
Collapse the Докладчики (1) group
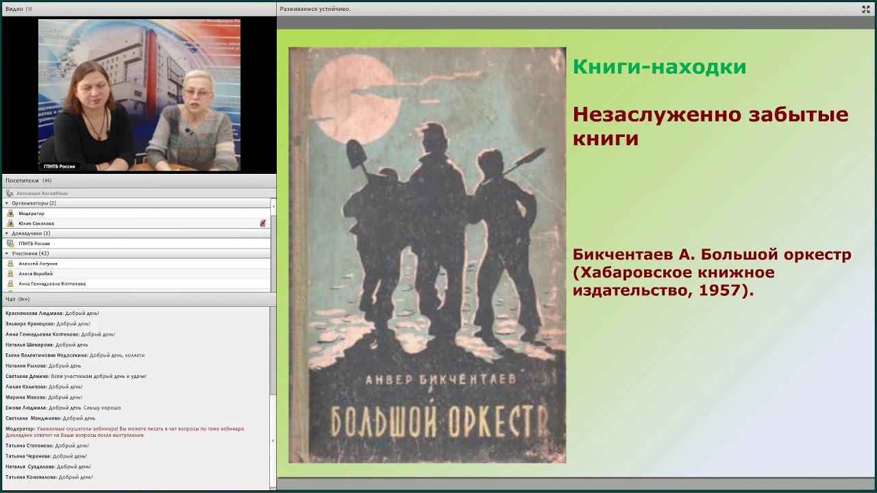pyautogui.click(x=7, y=233)
